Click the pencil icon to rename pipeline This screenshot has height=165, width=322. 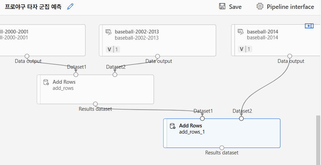70,6
